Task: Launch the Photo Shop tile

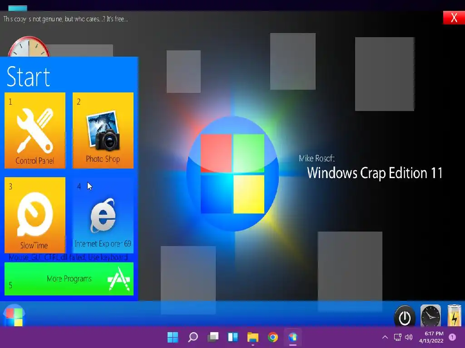Action: tap(103, 130)
